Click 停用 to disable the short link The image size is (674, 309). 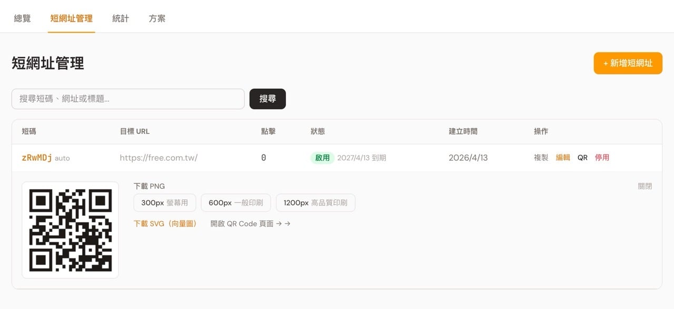(x=602, y=158)
